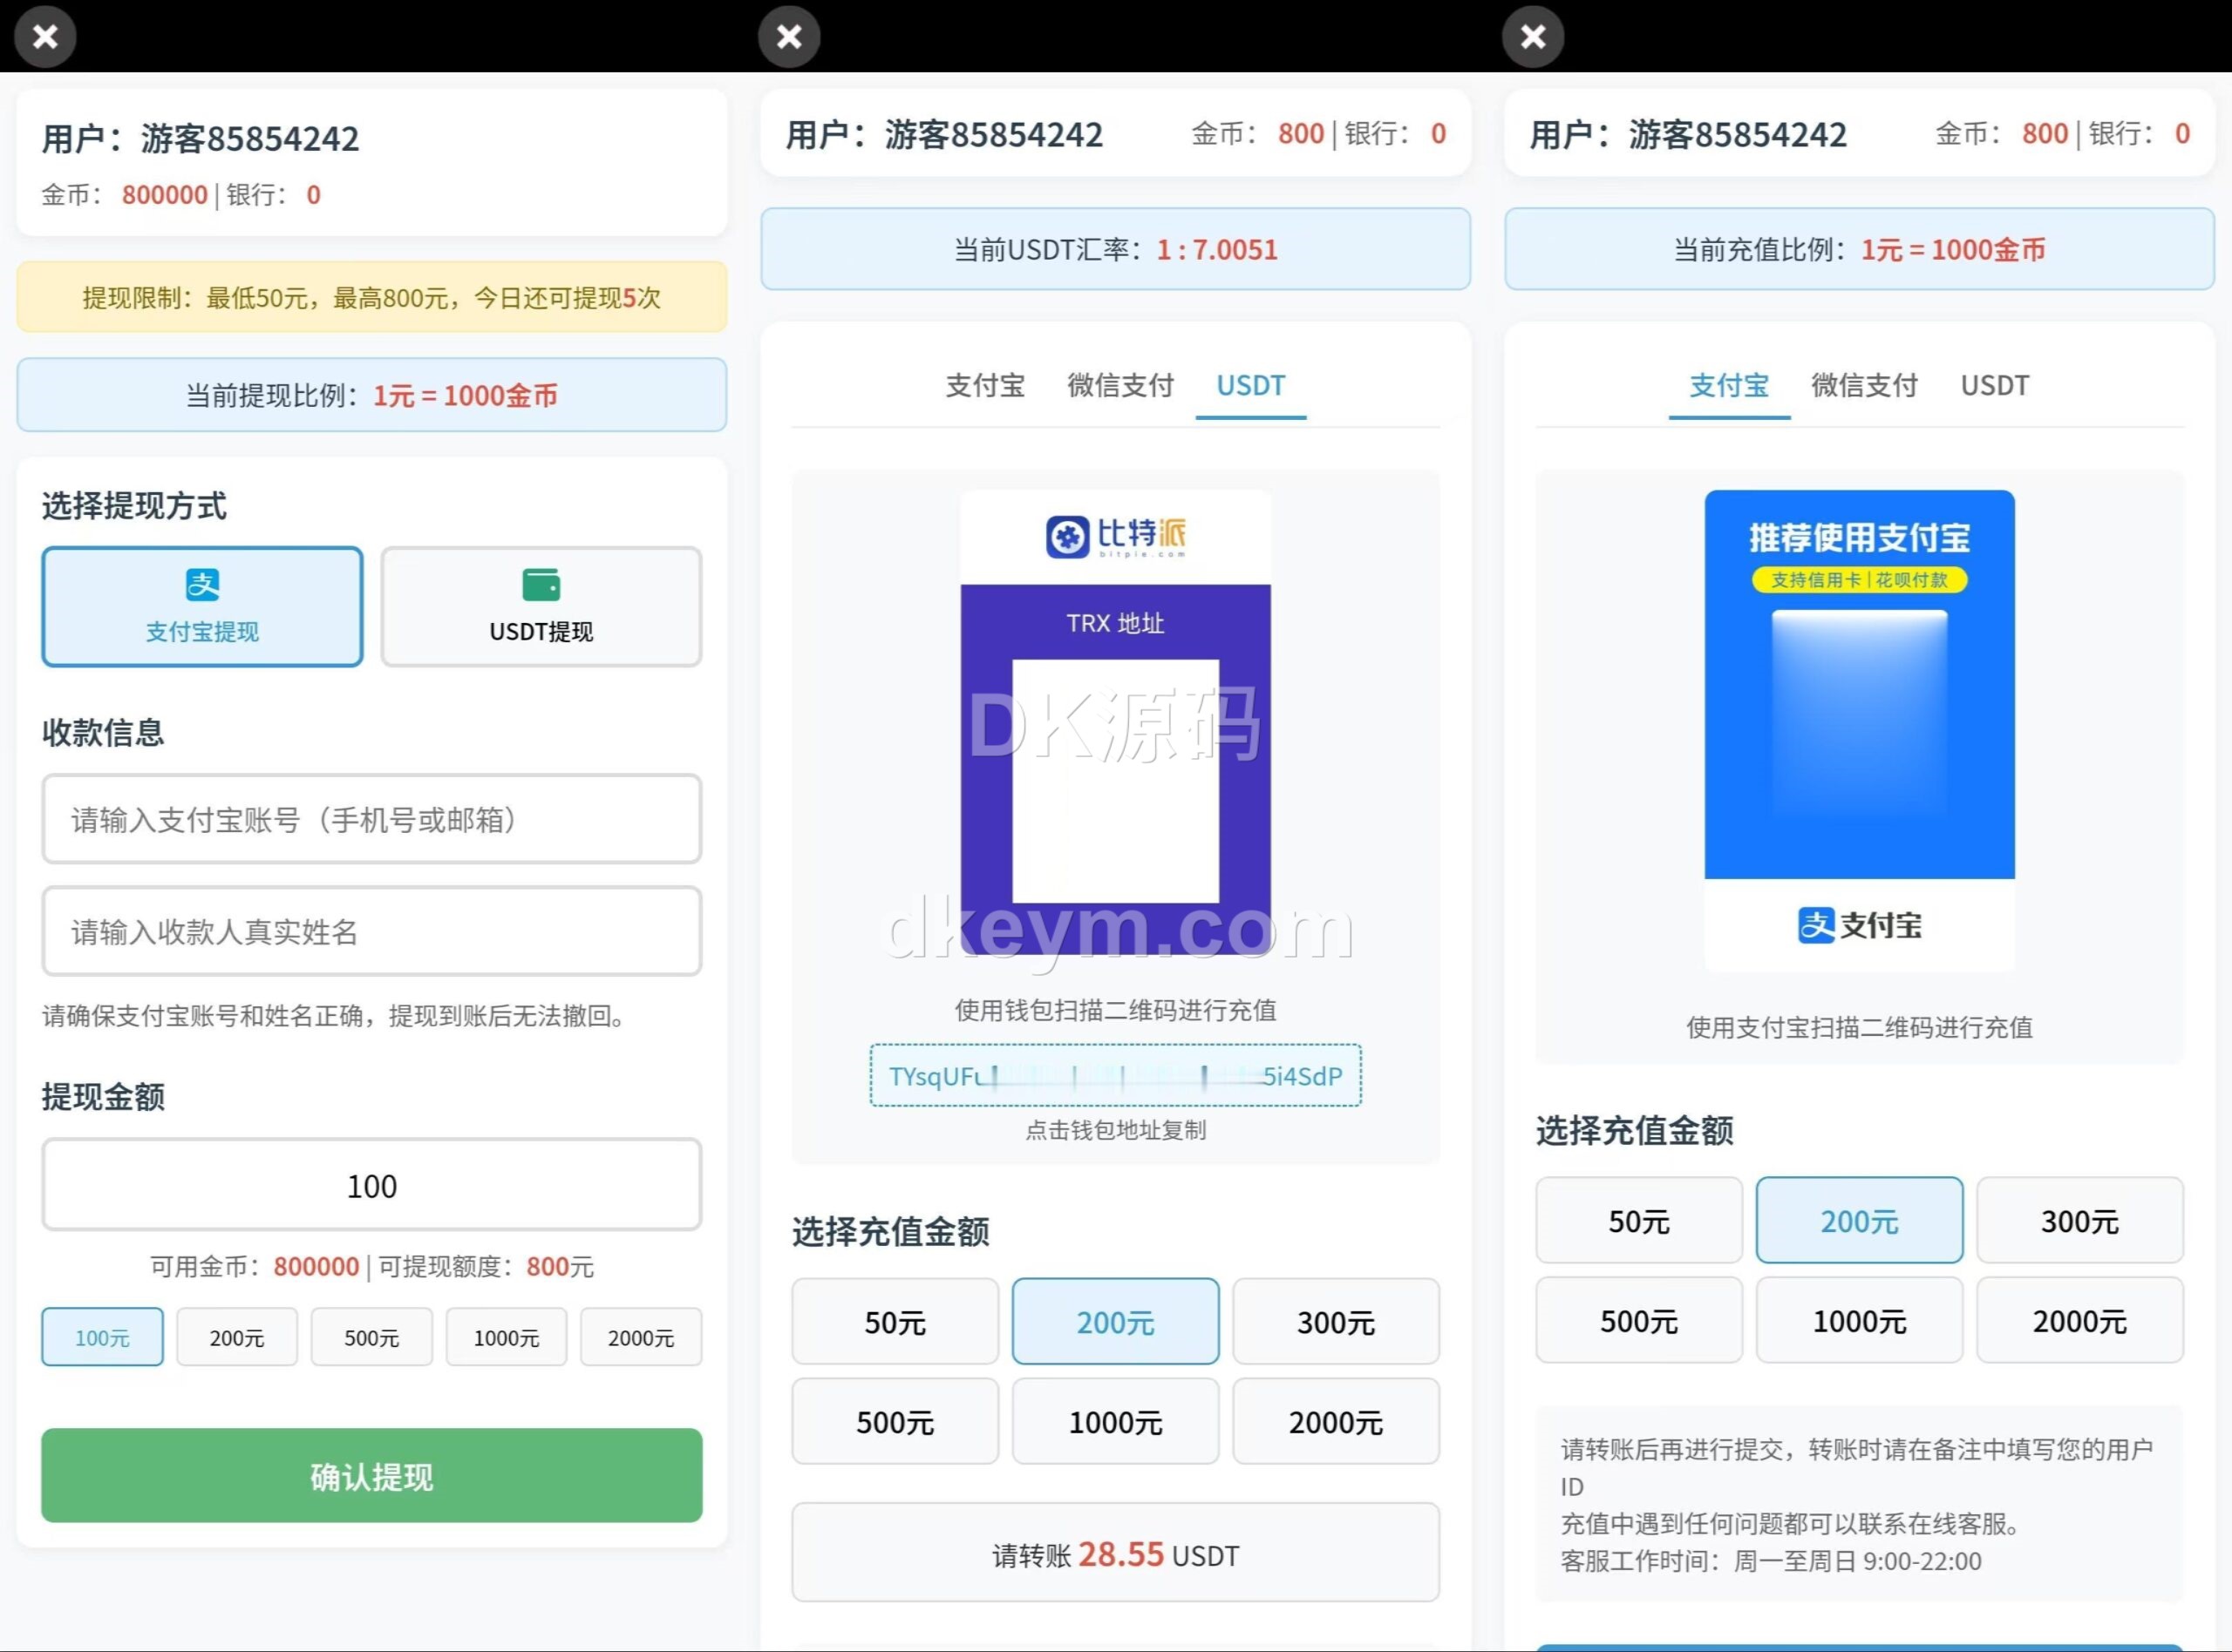Choose 500元 quick withdrawal amount
Image resolution: width=2232 pixels, height=1652 pixels.
tap(371, 1338)
